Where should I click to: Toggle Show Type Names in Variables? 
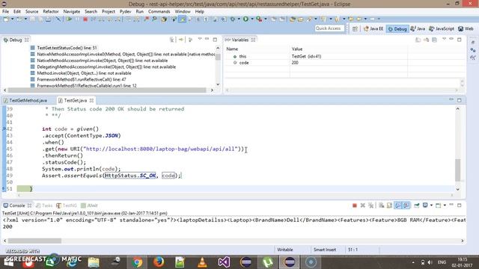coord(418,40)
